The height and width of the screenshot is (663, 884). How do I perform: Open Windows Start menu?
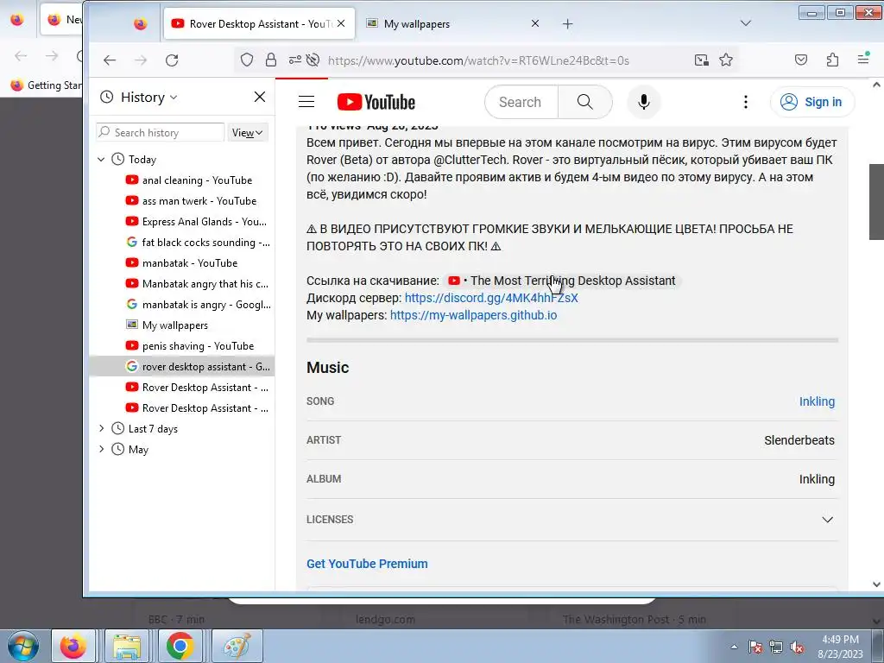(x=23, y=646)
